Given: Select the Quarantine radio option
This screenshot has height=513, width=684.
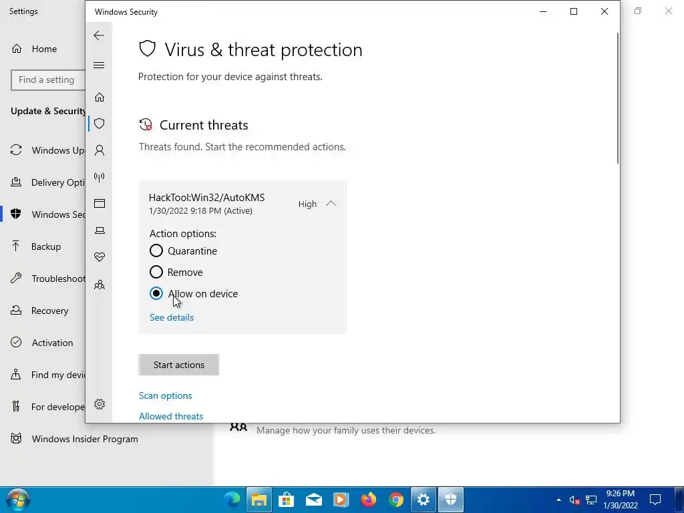Looking at the screenshot, I should [156, 251].
